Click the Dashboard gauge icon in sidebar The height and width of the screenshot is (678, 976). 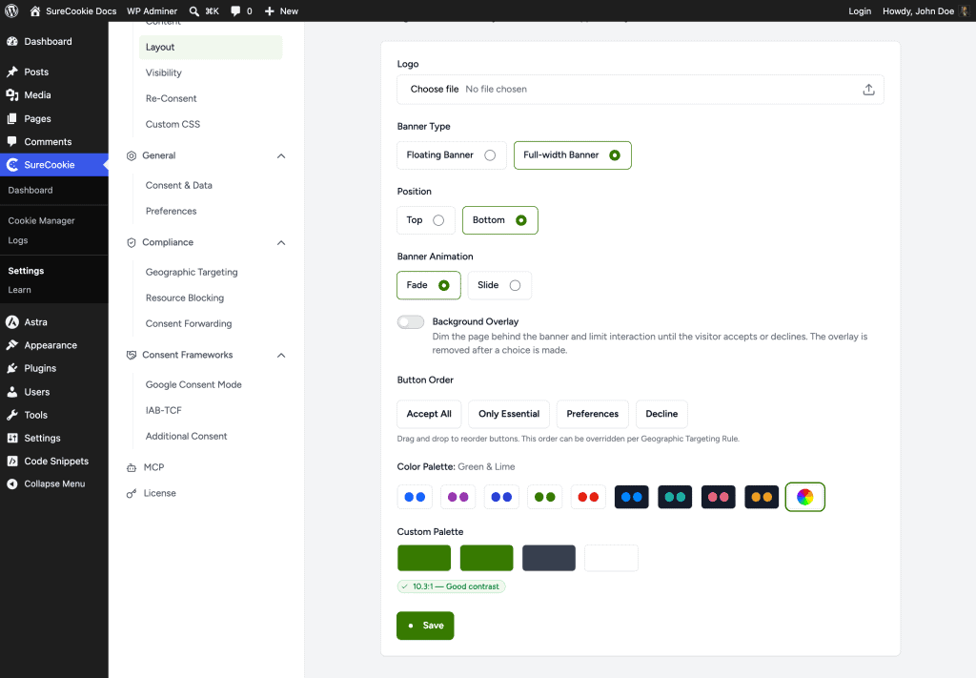(11, 41)
